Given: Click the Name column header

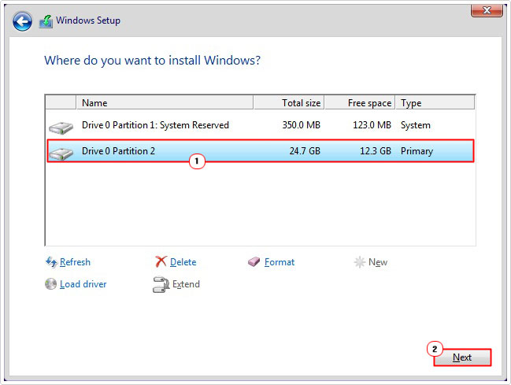Looking at the screenshot, I should point(165,102).
